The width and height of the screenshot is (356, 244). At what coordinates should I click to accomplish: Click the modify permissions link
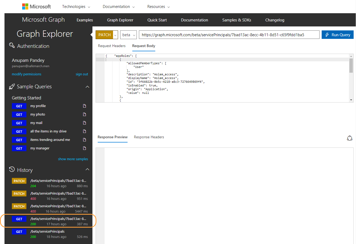point(26,74)
